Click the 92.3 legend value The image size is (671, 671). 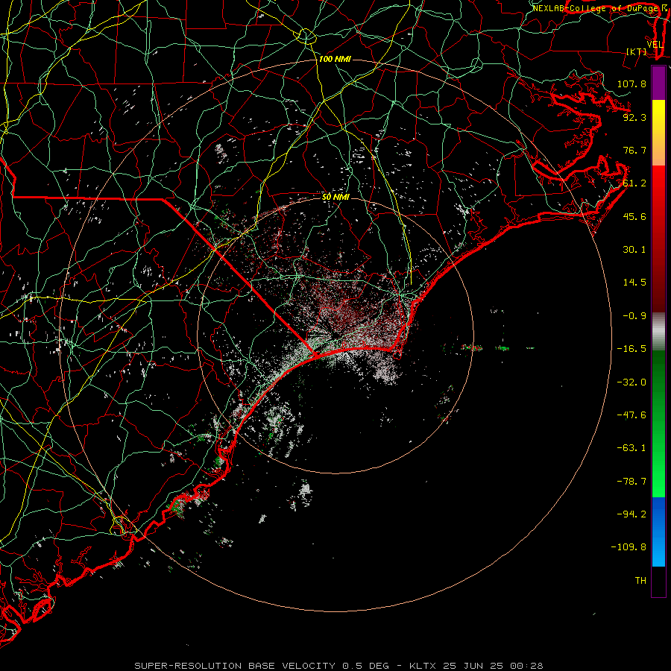coord(634,117)
